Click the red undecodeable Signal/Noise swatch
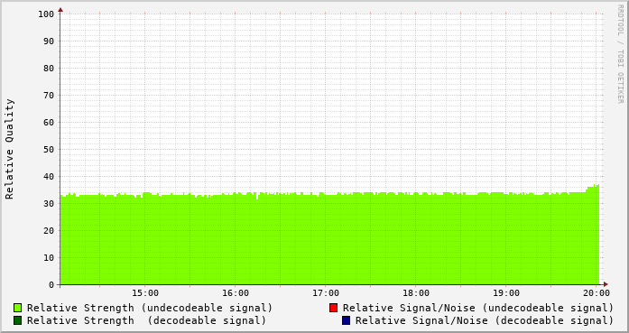The image size is (629, 333). click(333, 308)
